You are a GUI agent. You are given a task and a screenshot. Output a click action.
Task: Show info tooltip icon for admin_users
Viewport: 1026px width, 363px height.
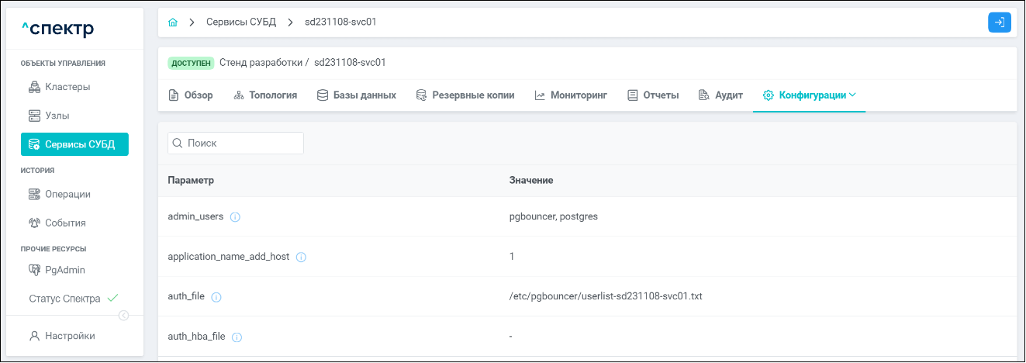click(x=236, y=217)
